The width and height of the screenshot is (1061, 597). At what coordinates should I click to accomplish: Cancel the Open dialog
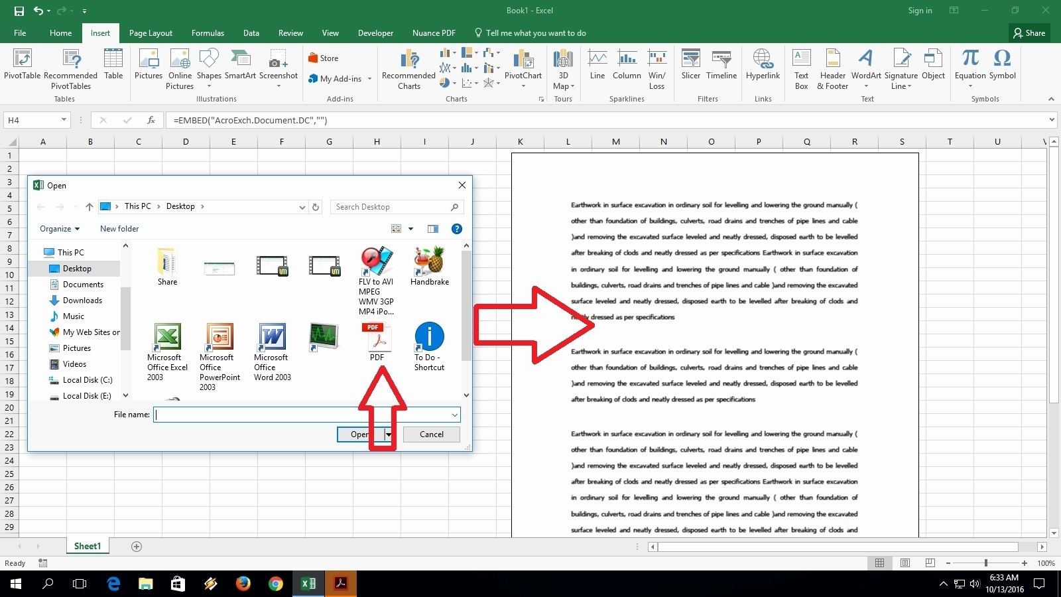[431, 434]
